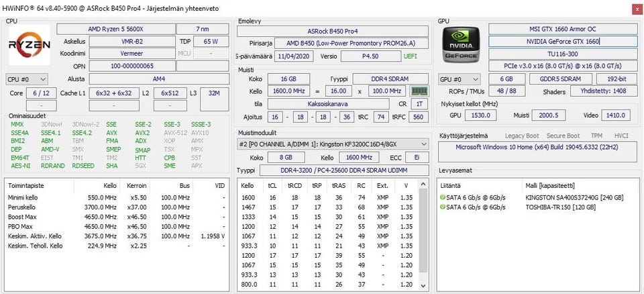This screenshot has height=294, width=644.
Task: Click the tRFC 560 timing field
Action: (418, 117)
